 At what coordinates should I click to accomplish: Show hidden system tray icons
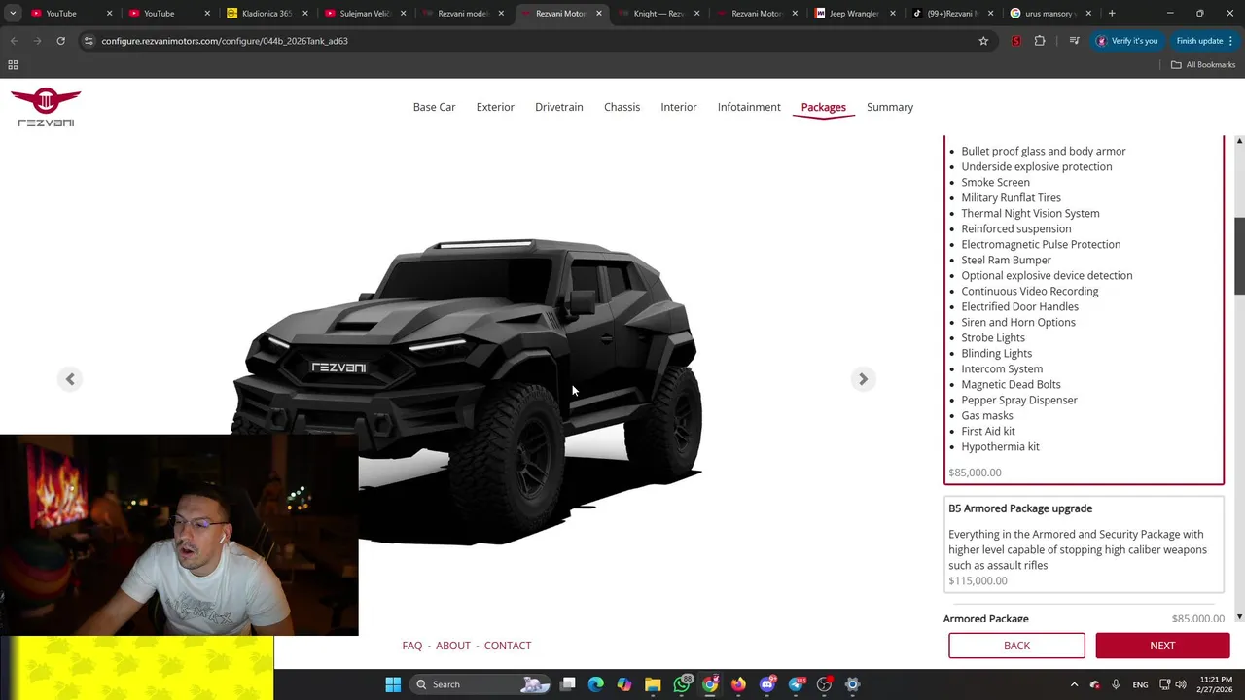1074,684
